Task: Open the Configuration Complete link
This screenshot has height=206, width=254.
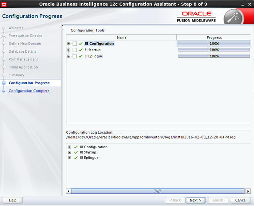Action: coord(29,91)
